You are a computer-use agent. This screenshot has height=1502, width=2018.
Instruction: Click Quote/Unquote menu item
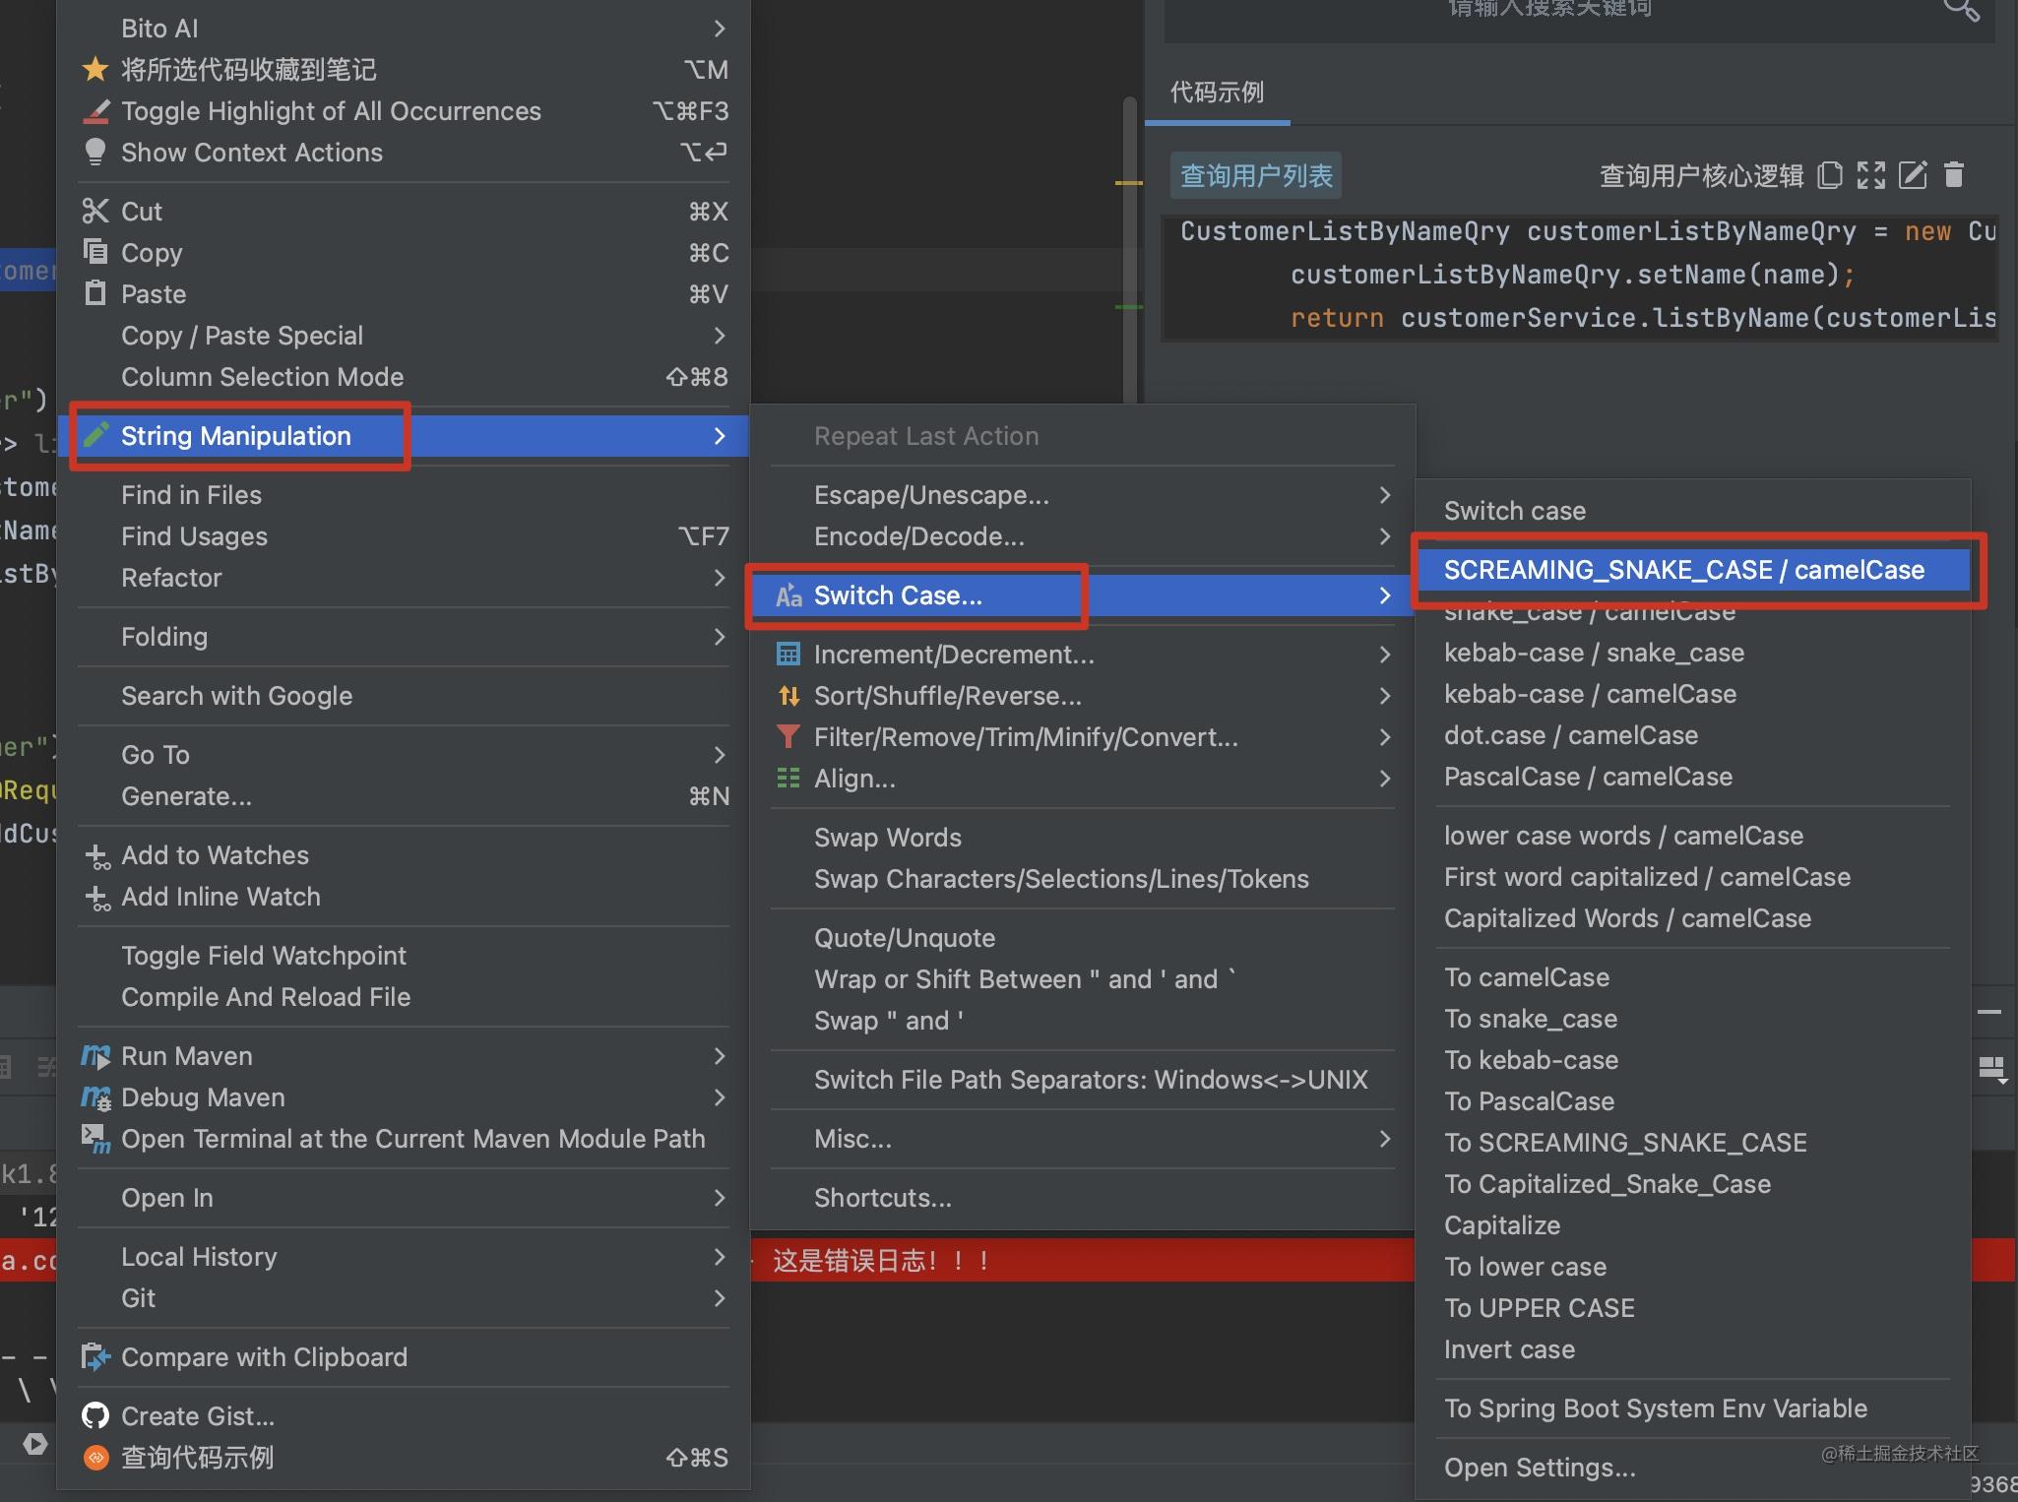click(1083, 938)
